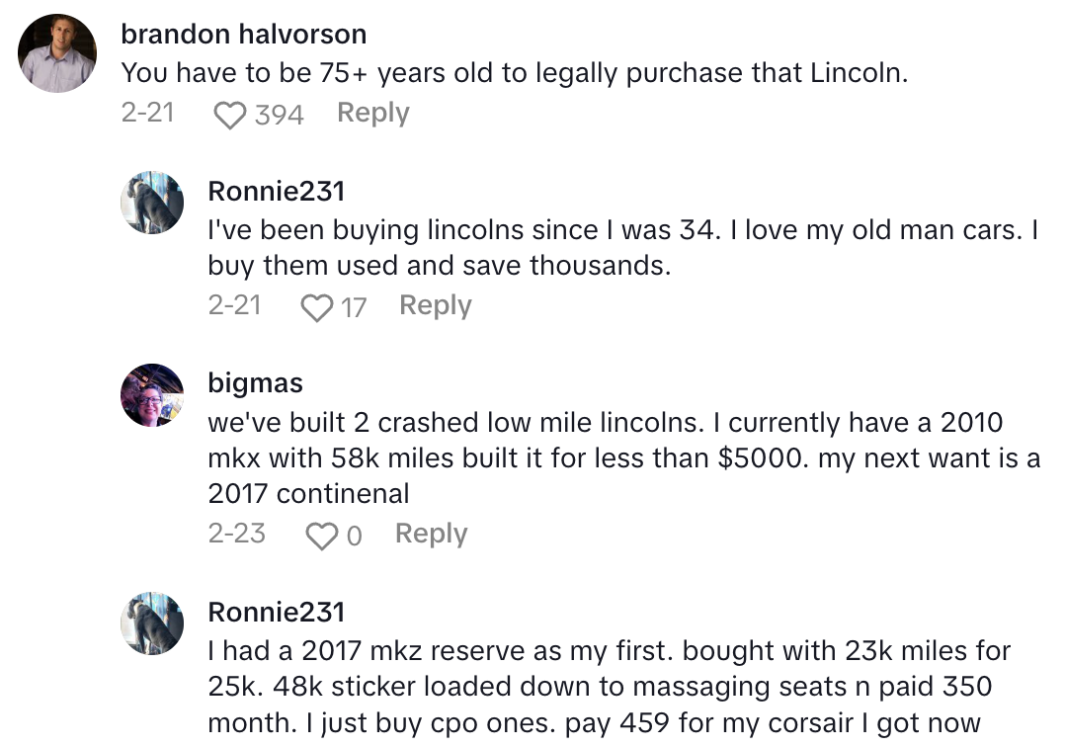Tap Ronnie231's avatar beside the mkz reserve comment

click(x=152, y=624)
